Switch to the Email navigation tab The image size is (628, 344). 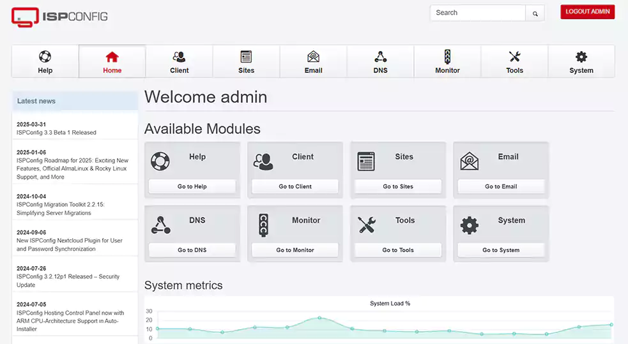[x=313, y=62]
